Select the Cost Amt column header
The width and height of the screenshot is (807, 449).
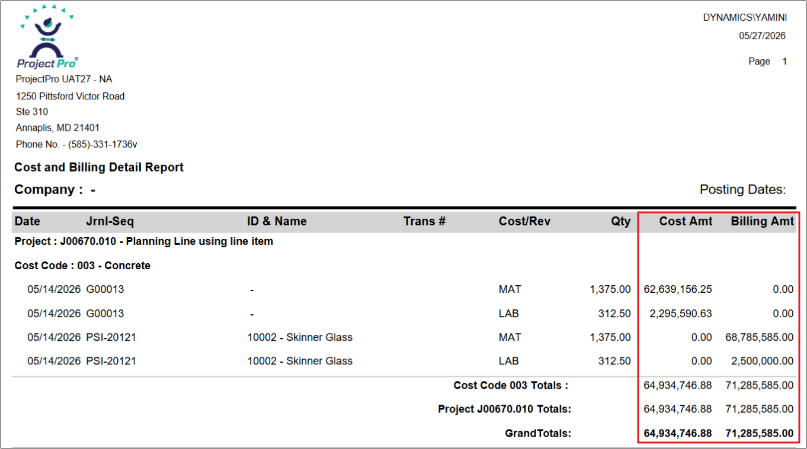[686, 221]
